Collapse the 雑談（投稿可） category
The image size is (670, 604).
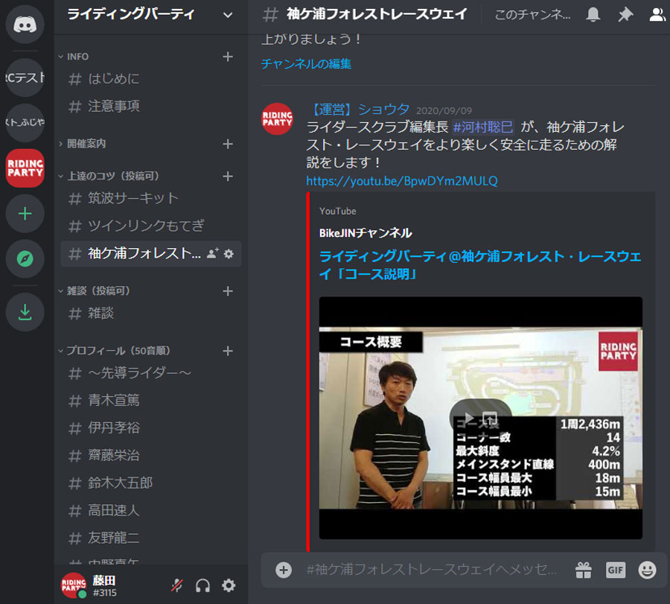coord(94,291)
